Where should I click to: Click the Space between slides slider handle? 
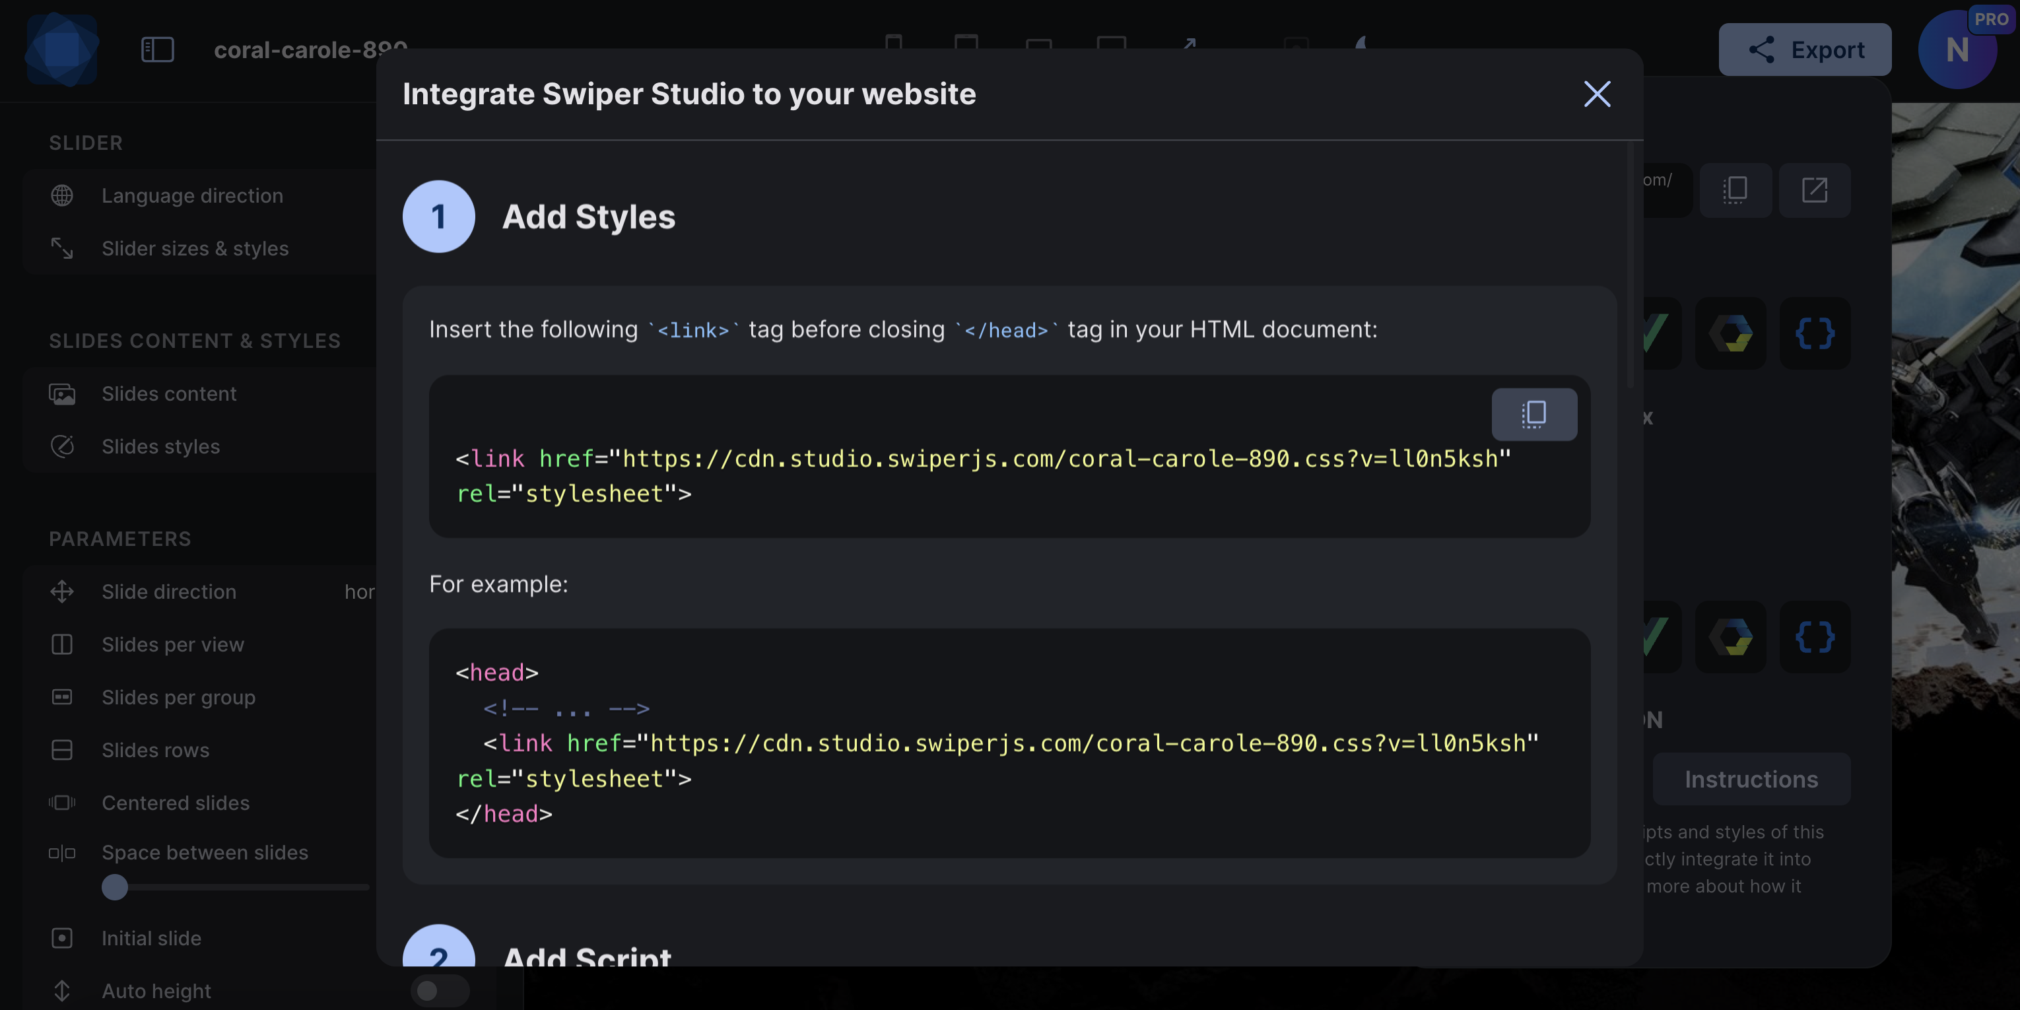click(114, 887)
